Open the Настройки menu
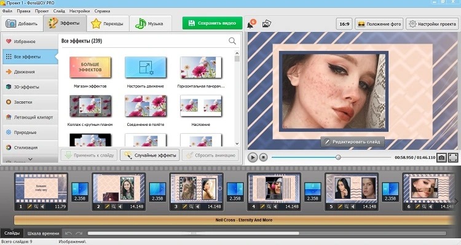The image size is (461, 245). click(x=80, y=11)
